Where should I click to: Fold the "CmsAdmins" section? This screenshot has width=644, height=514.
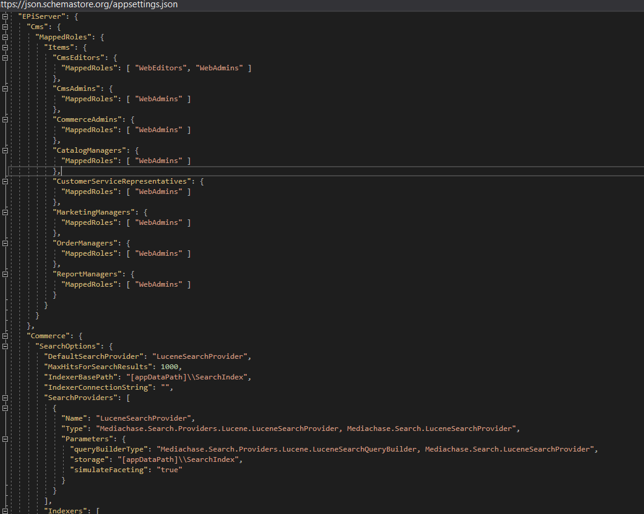point(5,89)
